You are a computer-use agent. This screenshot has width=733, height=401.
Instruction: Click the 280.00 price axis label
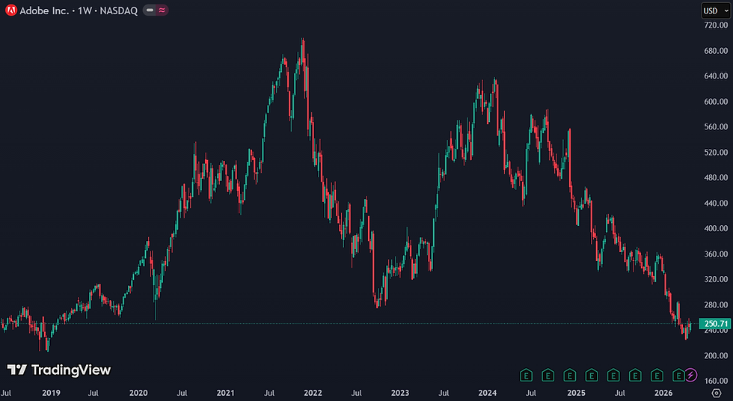[x=716, y=305]
